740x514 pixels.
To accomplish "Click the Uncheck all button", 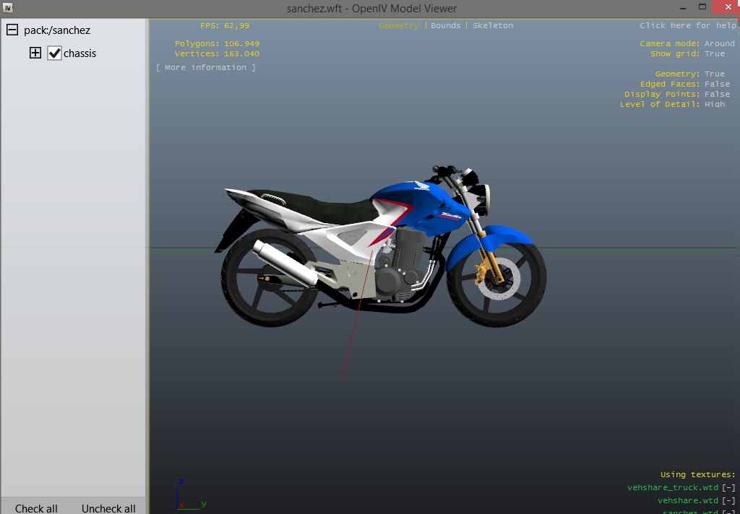I will point(108,508).
